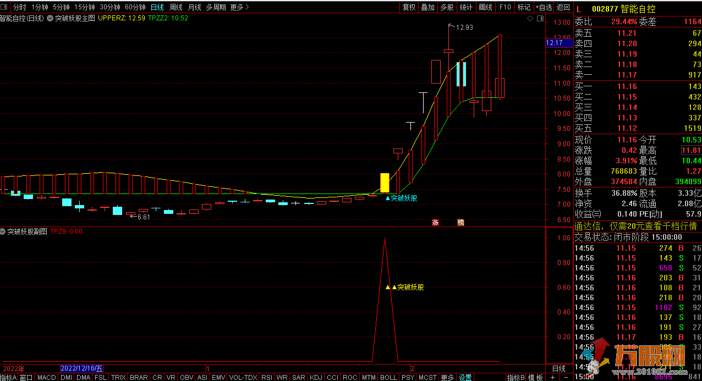Expand the 更多 periods menu

(239, 7)
